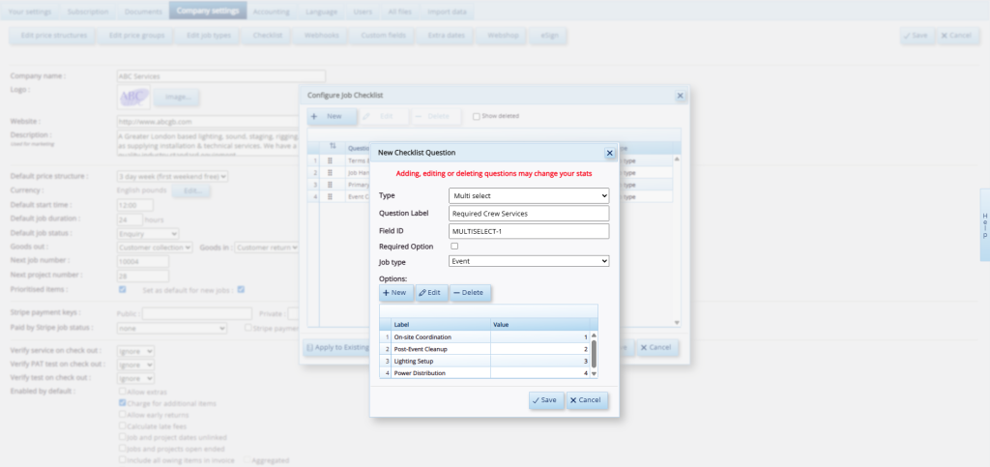Viewport: 990px width, 467px height.
Task: Click the top-right Save button in settings
Action: point(917,36)
